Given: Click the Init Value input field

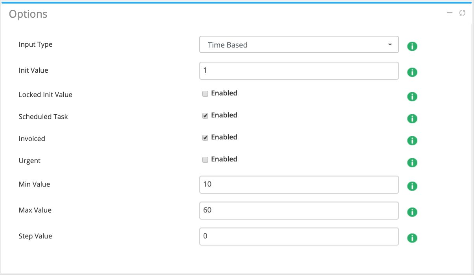Looking at the screenshot, I should [299, 71].
